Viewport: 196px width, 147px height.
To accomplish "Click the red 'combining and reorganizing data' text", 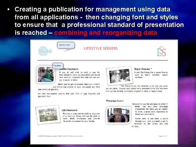I will [x=106, y=33].
